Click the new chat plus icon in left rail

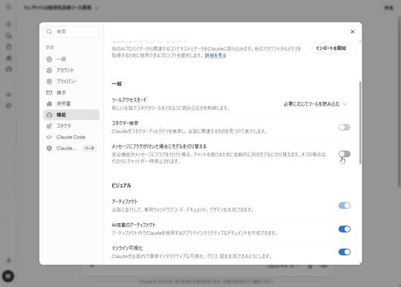9,25
